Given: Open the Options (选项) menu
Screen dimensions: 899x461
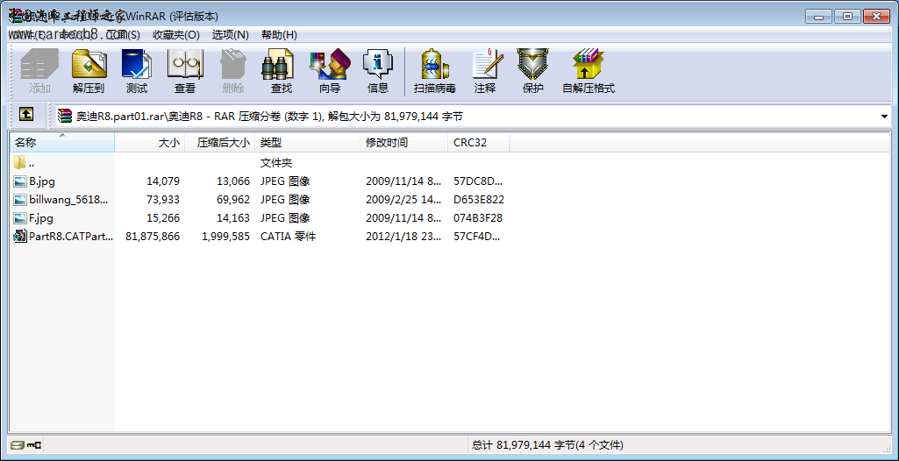Looking at the screenshot, I should pyautogui.click(x=230, y=35).
